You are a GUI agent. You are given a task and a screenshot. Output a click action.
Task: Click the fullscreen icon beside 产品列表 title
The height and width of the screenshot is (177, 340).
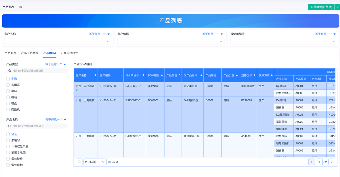click(21, 7)
